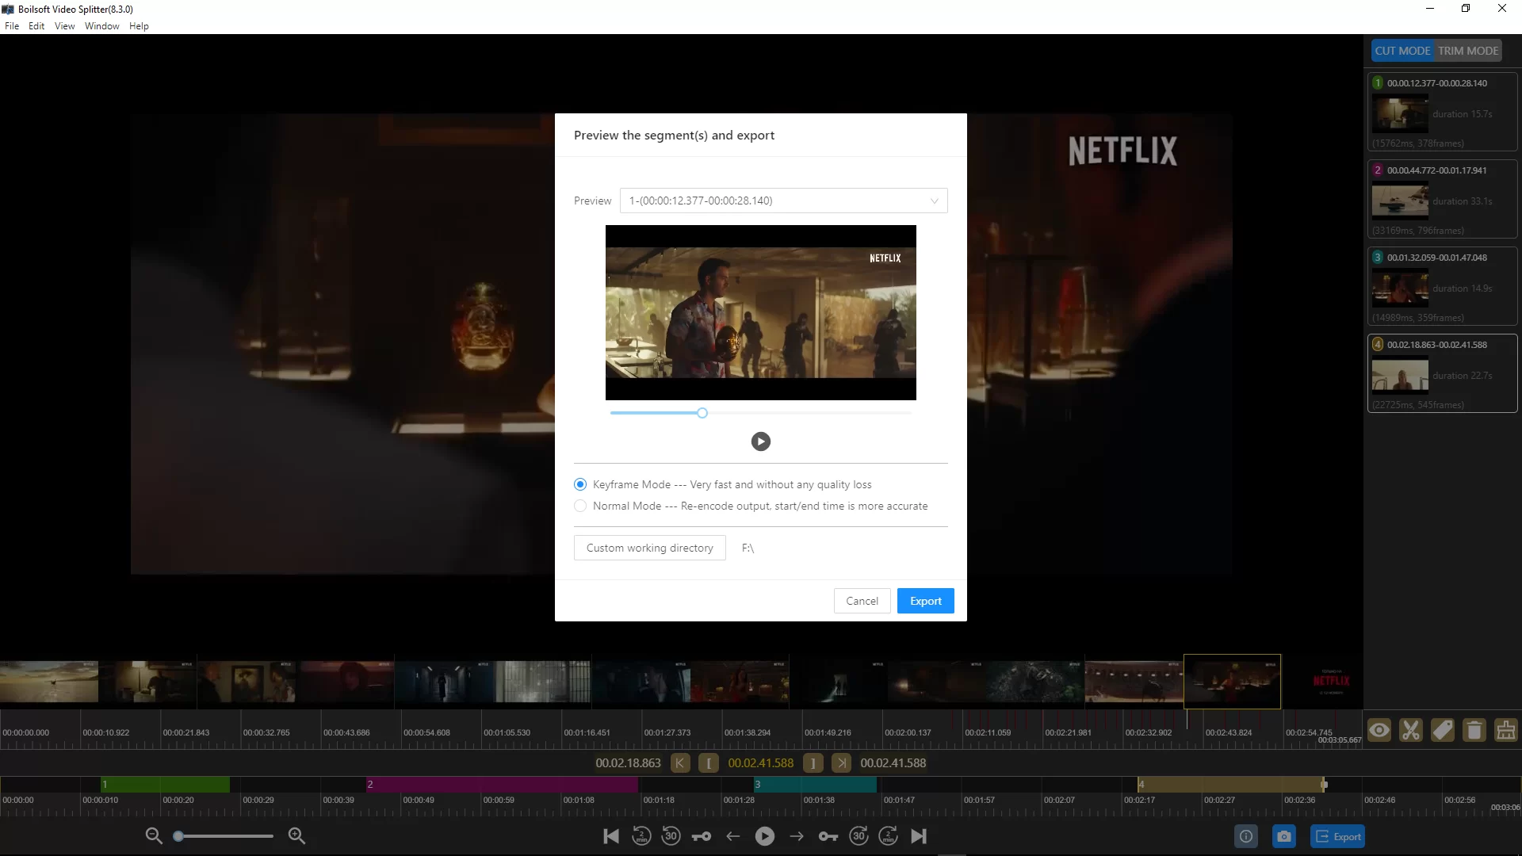
Task: Click the keyframe navigation icon
Action: [x=829, y=836]
